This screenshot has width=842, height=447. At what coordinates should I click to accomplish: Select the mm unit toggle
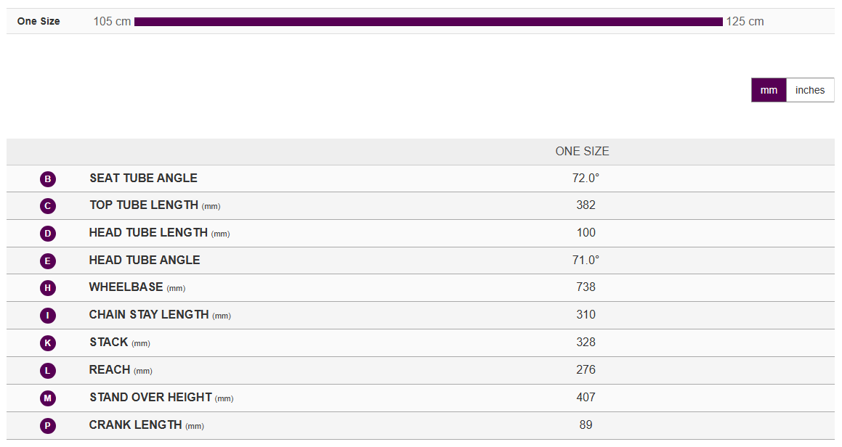click(x=769, y=90)
